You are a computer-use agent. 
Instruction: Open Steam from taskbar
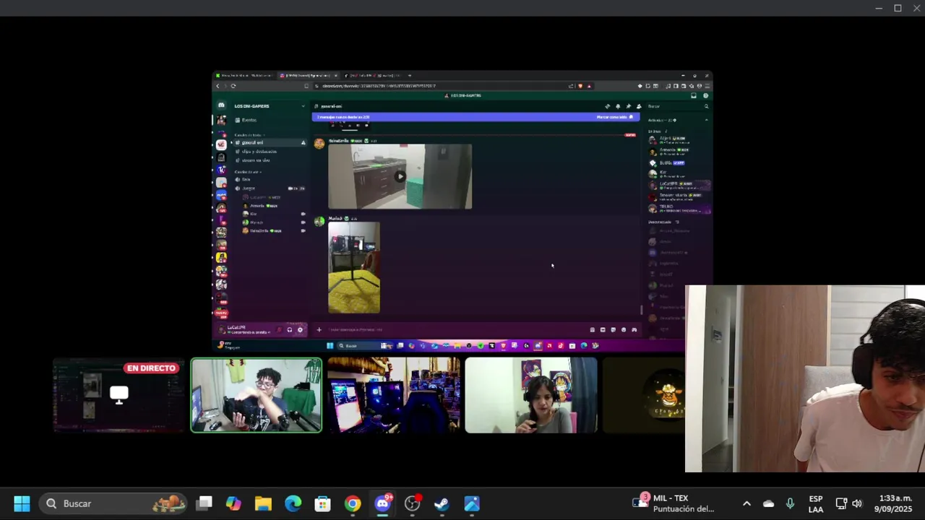pos(442,503)
